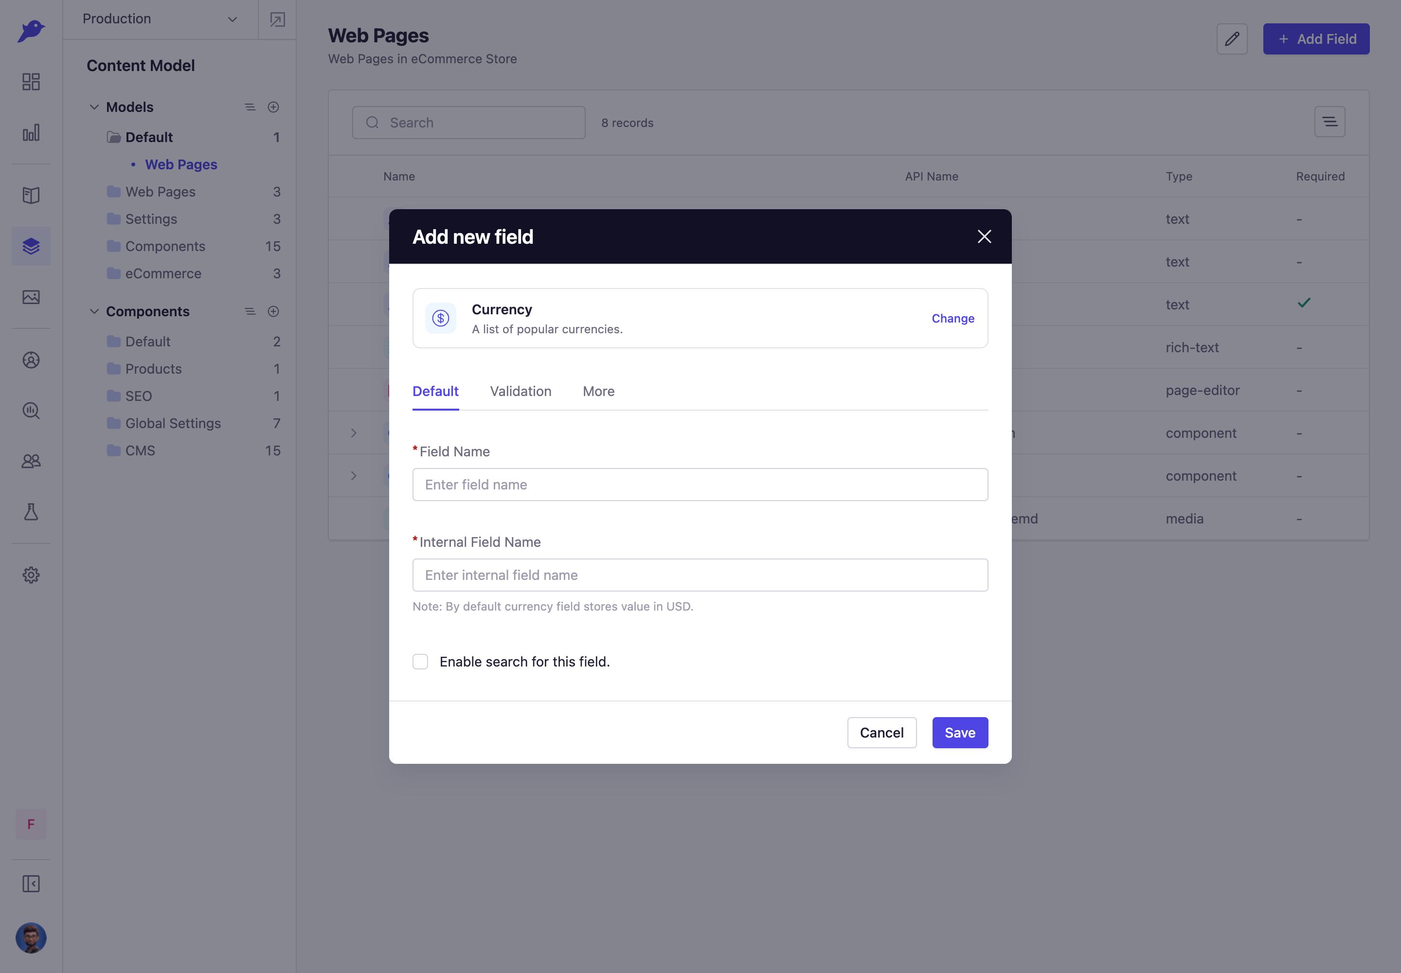Screen dimensions: 1401x973
Task: Expand the first component row chevron
Action: coord(354,433)
